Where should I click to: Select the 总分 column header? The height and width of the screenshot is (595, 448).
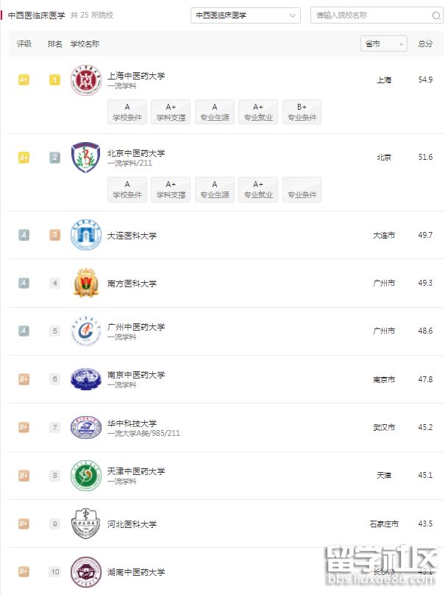point(424,43)
